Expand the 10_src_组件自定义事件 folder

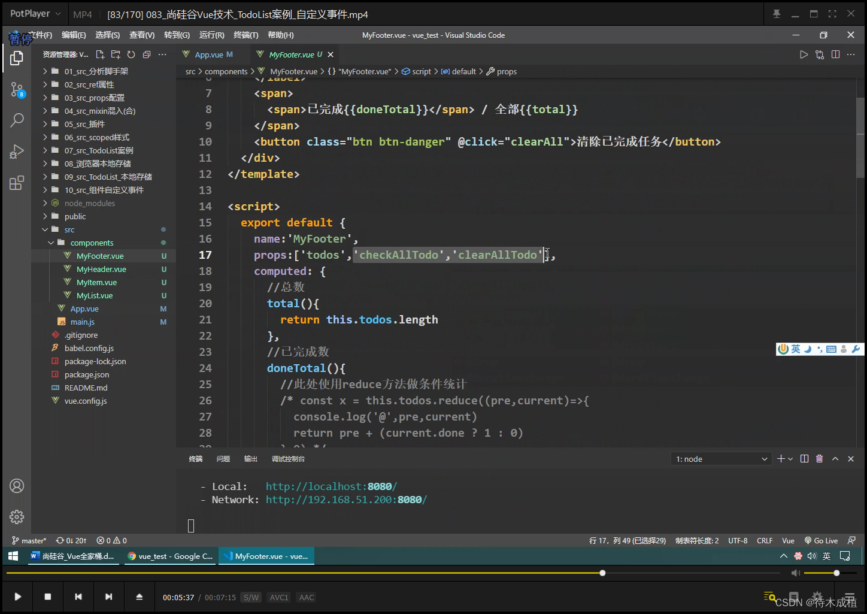pos(104,190)
